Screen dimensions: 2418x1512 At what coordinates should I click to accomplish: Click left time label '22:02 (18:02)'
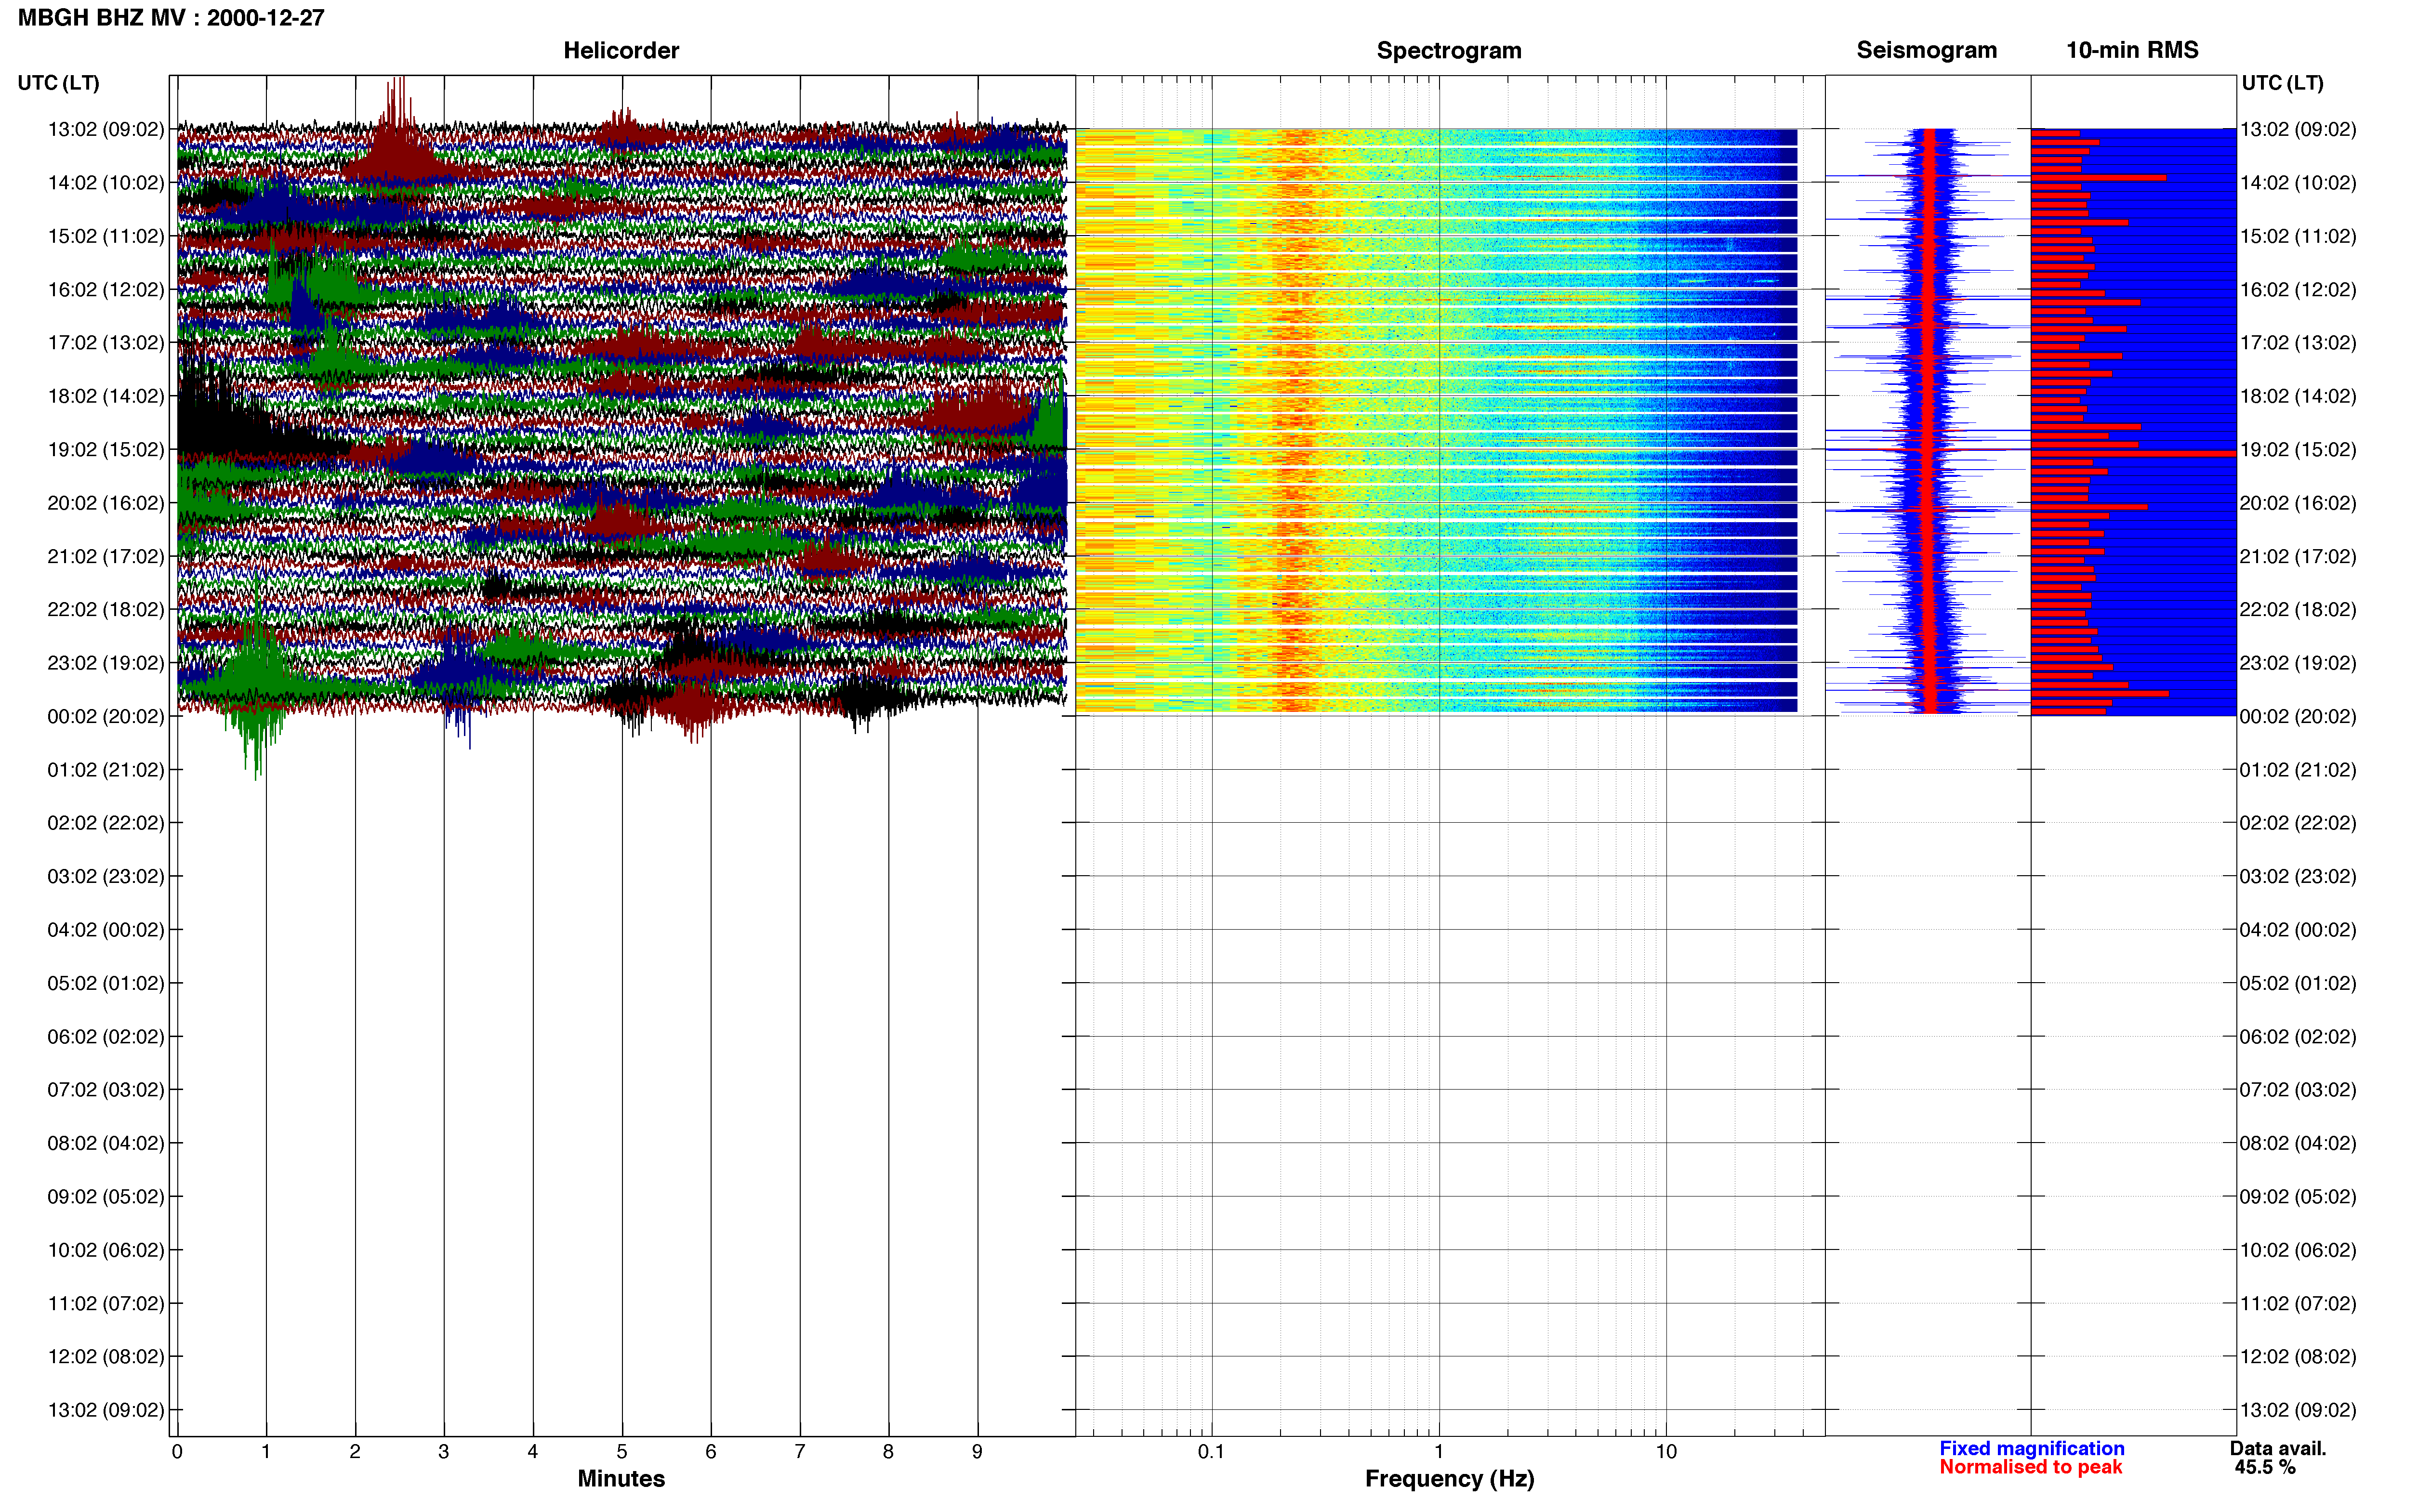106,609
